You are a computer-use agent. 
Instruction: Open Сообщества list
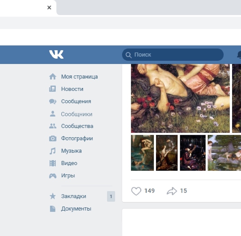(77, 126)
